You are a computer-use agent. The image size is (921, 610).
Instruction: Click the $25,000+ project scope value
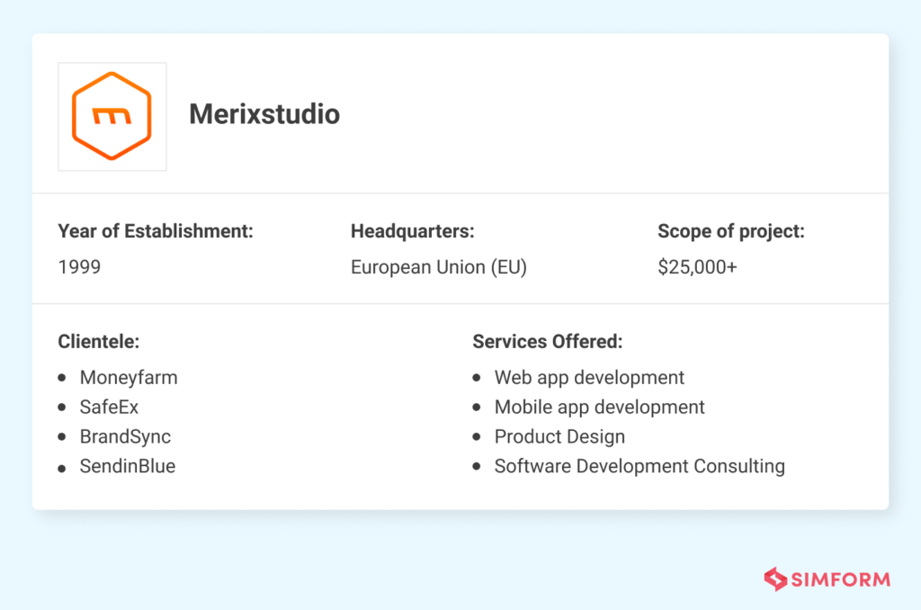pos(698,266)
